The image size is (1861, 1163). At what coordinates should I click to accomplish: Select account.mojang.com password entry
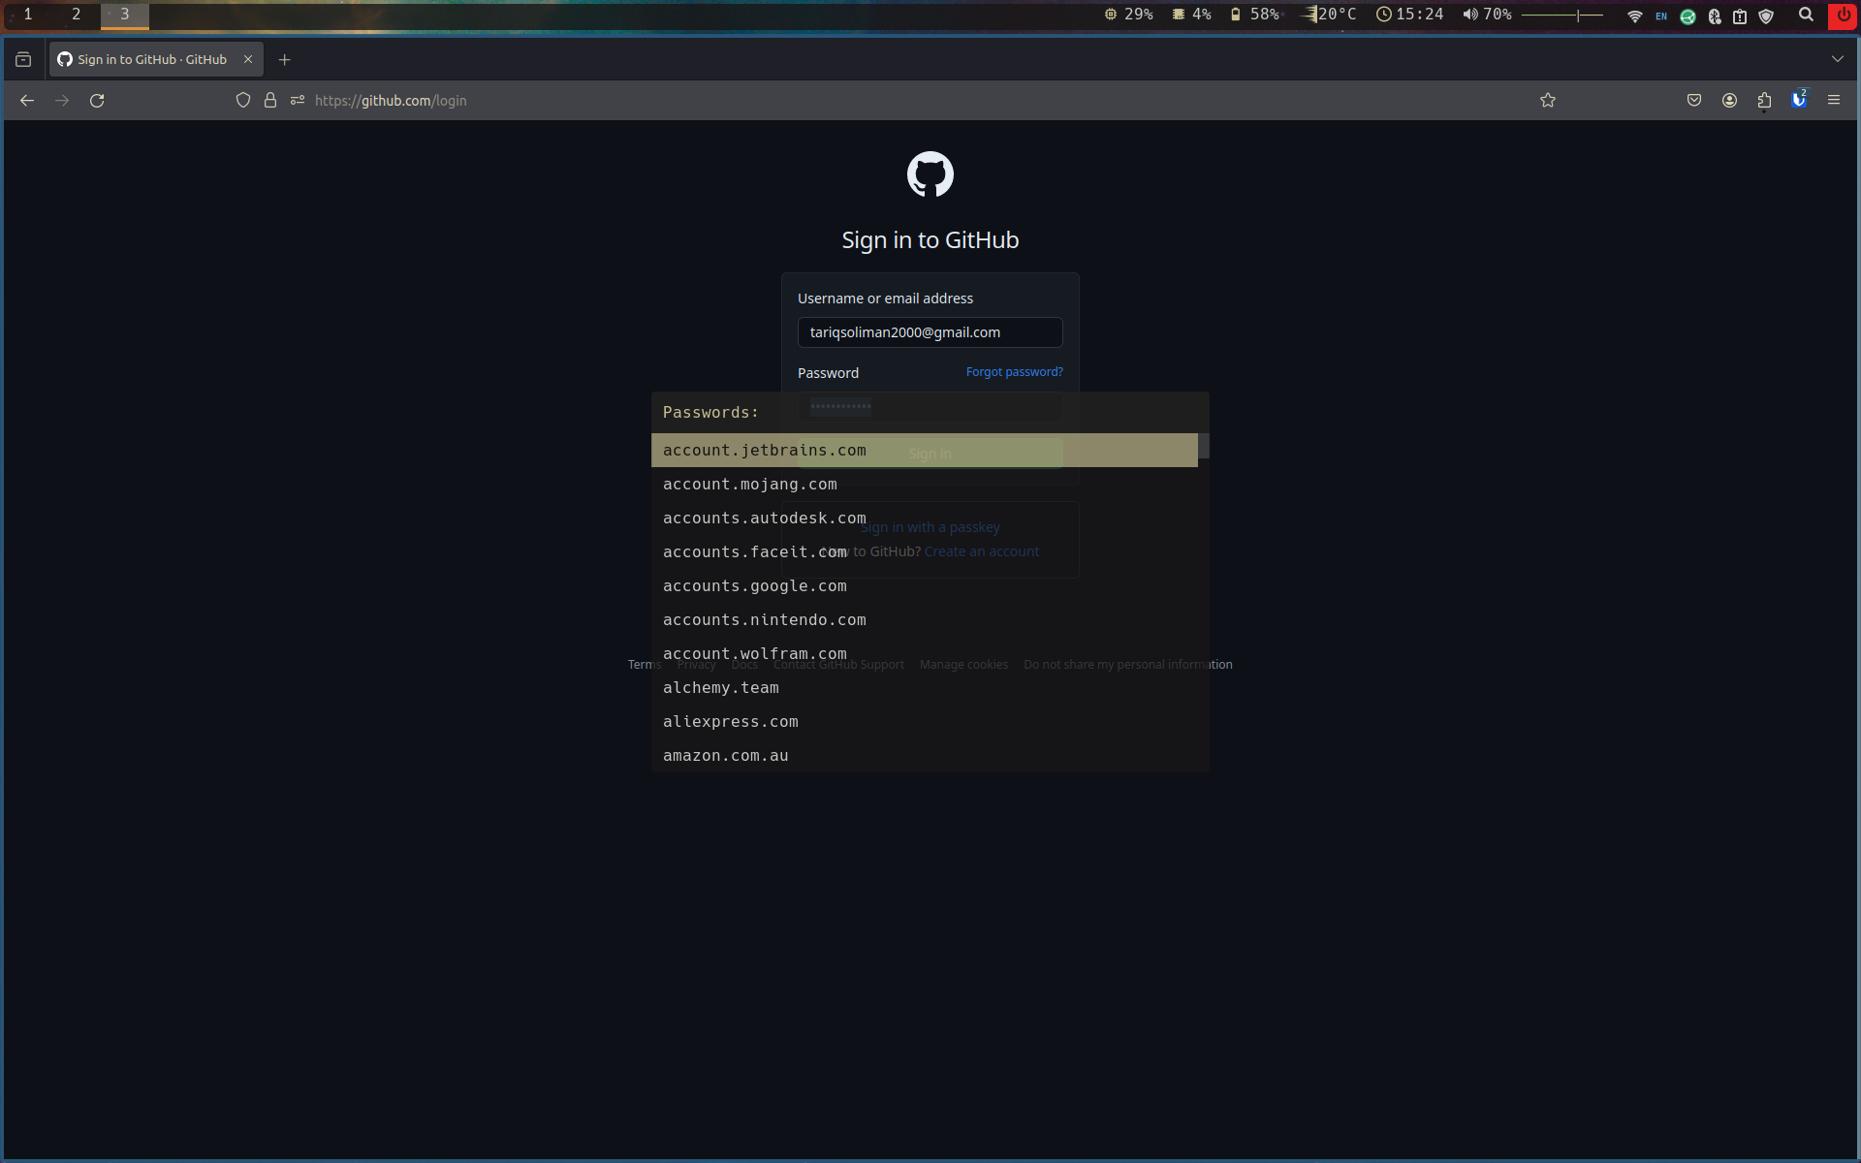[749, 485]
